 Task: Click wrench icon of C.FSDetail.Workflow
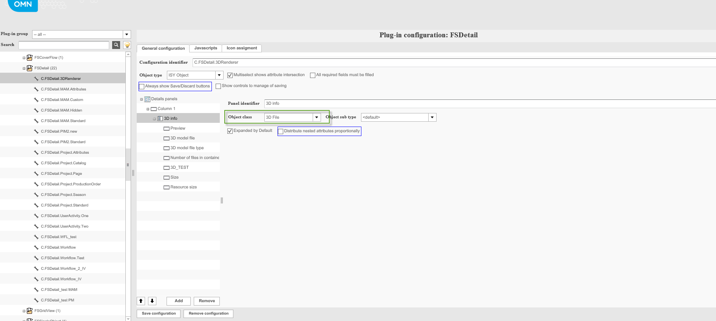point(36,248)
